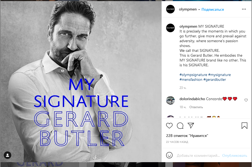
Task: View who liked: 228 отметок "Нравится"
Action: click(187, 136)
